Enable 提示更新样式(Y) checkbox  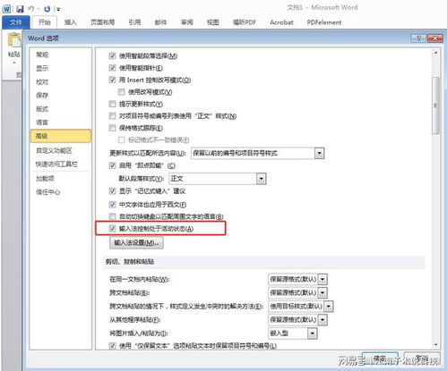coord(112,104)
